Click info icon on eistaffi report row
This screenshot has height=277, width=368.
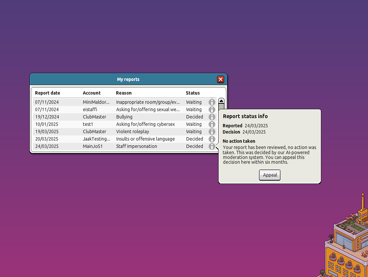(x=212, y=110)
